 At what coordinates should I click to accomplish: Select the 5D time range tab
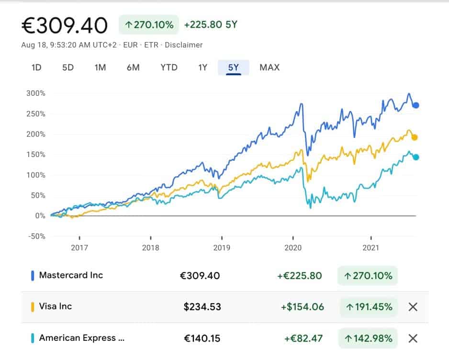(x=68, y=68)
